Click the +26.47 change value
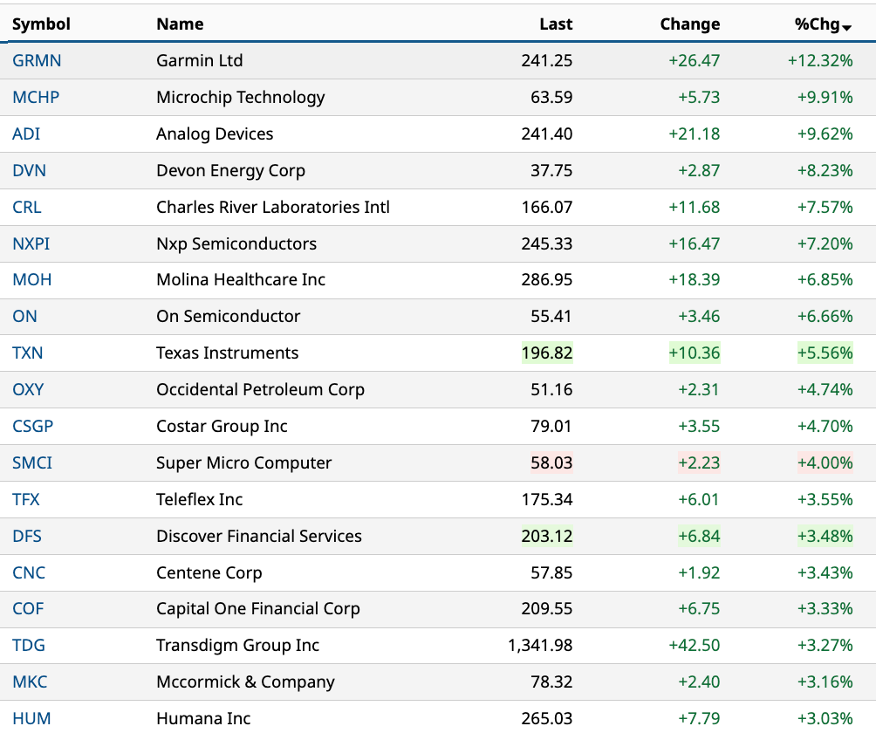 coord(695,60)
